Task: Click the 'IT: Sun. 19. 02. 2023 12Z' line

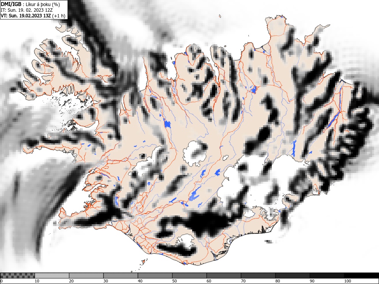Action: pyautogui.click(x=27, y=10)
